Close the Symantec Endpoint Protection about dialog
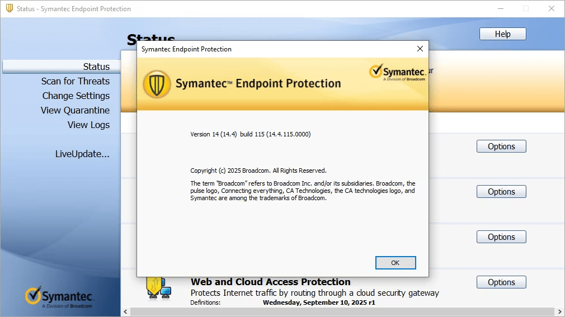Image resolution: width=565 pixels, height=317 pixels. point(420,49)
